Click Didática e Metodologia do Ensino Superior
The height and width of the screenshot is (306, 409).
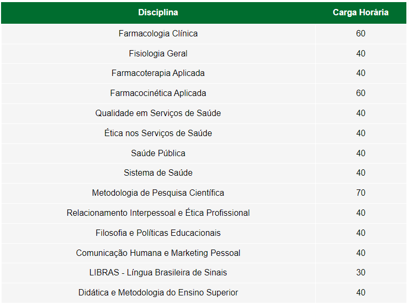click(x=158, y=293)
